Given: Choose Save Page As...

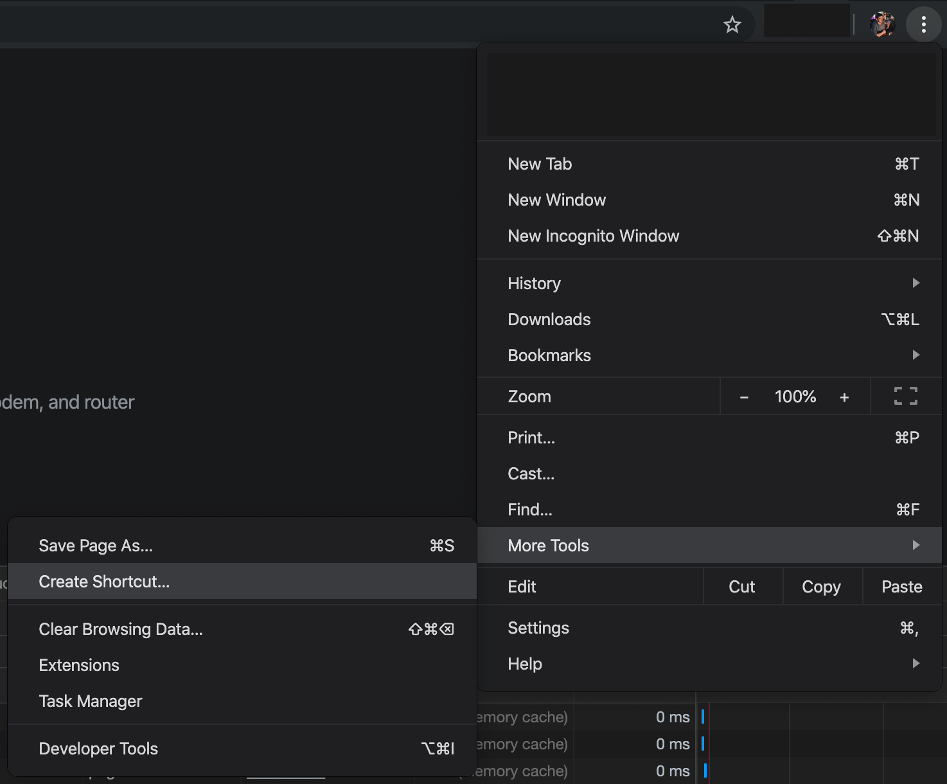Looking at the screenshot, I should (x=242, y=546).
